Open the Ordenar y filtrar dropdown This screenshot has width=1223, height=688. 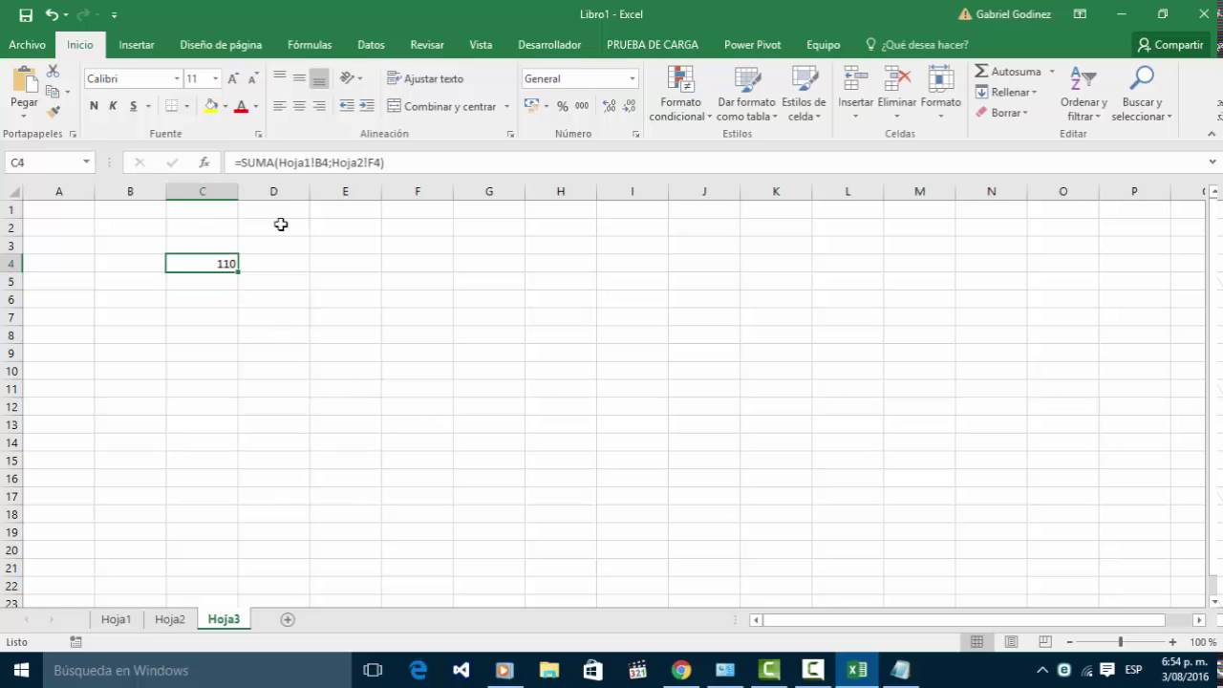[1084, 94]
